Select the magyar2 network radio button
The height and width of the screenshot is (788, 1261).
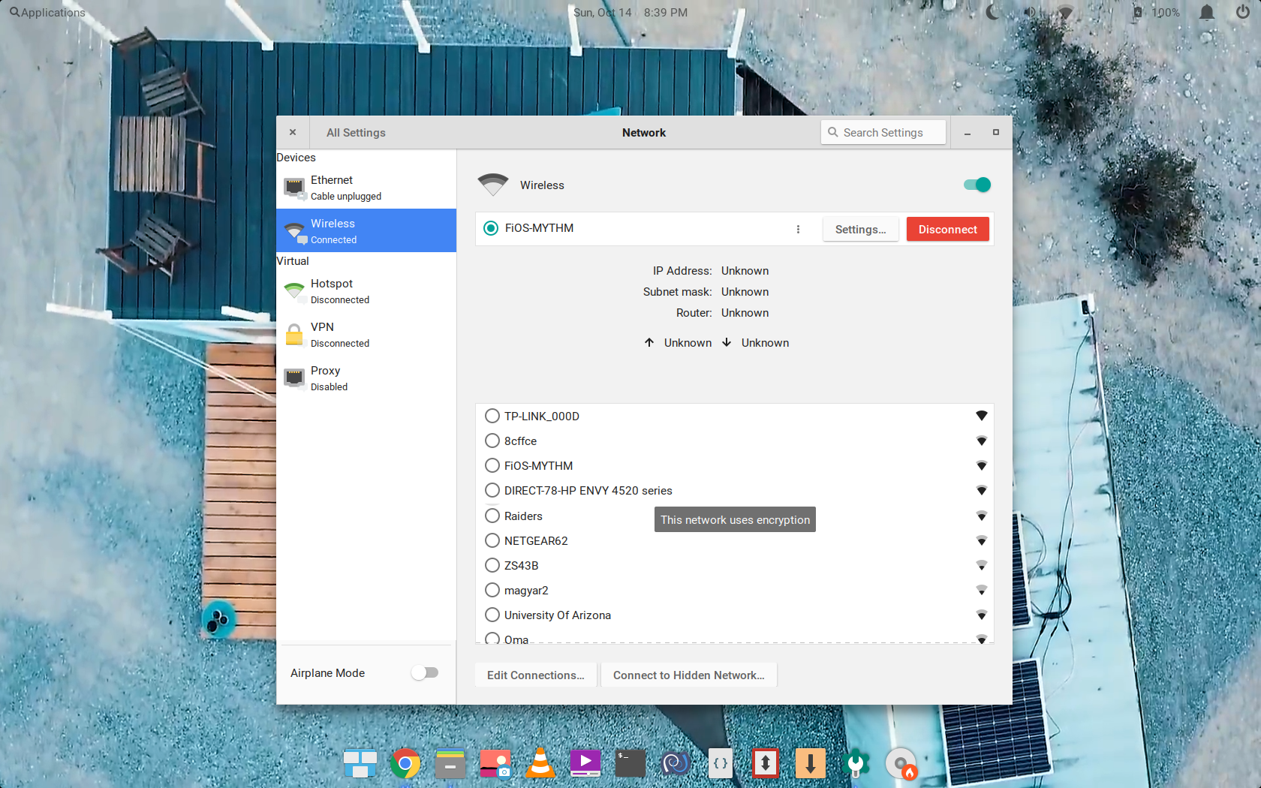coord(492,590)
